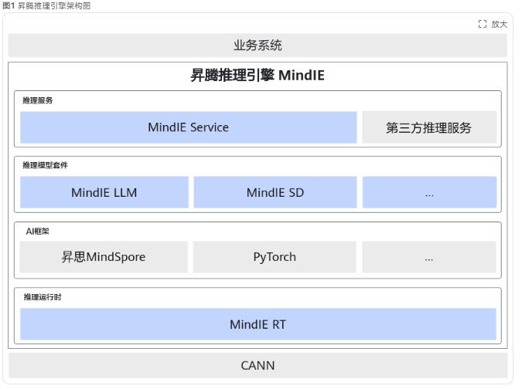522x389 pixels.
Task: Select the 业务系统 block
Action: click(258, 46)
